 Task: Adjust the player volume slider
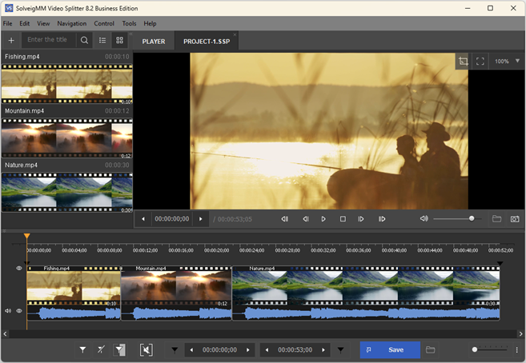(458, 218)
